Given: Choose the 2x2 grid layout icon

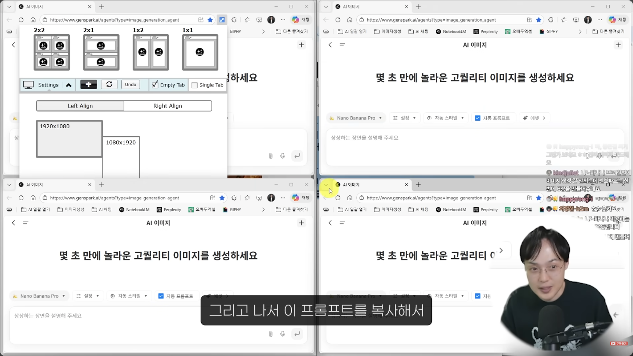Looking at the screenshot, I should pos(52,52).
